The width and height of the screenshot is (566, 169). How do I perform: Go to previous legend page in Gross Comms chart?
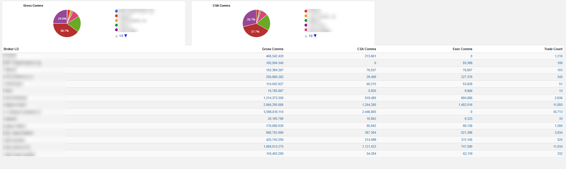pyautogui.click(x=116, y=36)
